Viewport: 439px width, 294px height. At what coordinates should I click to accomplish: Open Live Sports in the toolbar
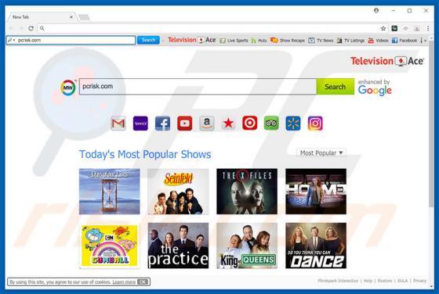click(234, 41)
